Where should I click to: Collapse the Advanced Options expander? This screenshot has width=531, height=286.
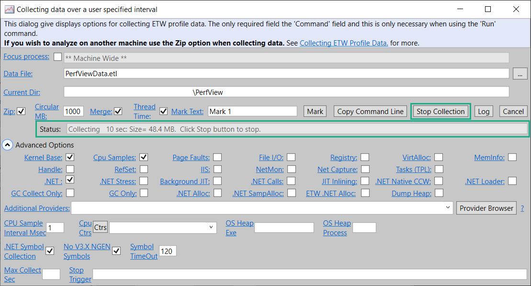8,145
